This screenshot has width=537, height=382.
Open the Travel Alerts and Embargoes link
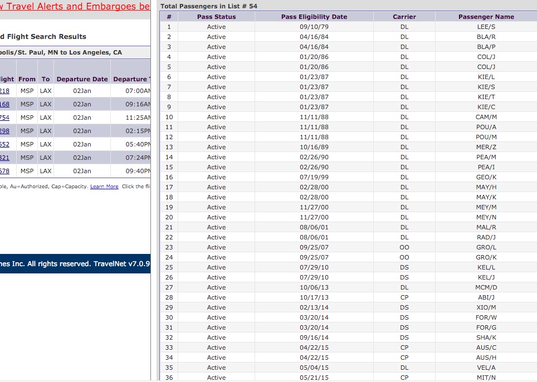click(x=75, y=7)
